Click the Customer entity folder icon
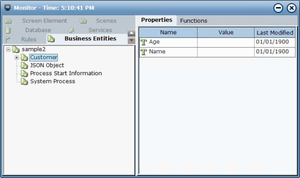The height and width of the screenshot is (178, 300). coord(24,58)
